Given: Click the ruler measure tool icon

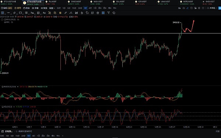Looking at the screenshot, I should [x=66, y=13].
